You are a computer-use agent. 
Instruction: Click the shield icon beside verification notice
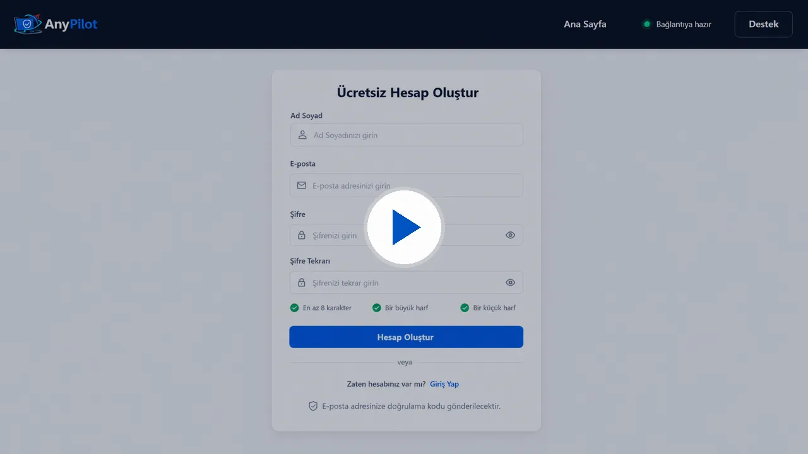click(x=313, y=406)
